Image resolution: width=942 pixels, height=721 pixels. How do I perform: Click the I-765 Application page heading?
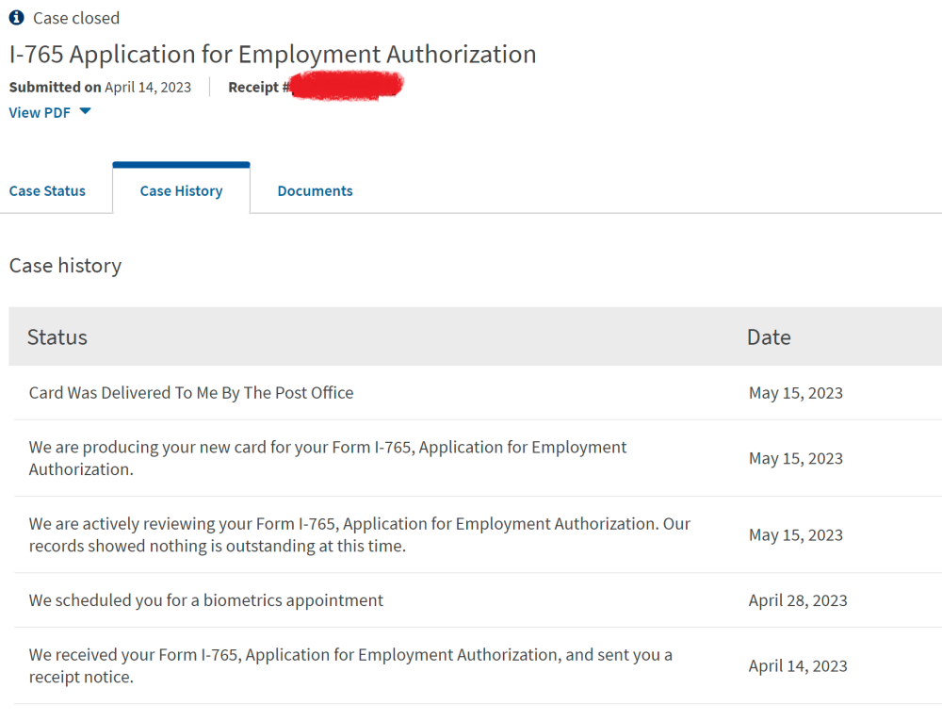[273, 54]
